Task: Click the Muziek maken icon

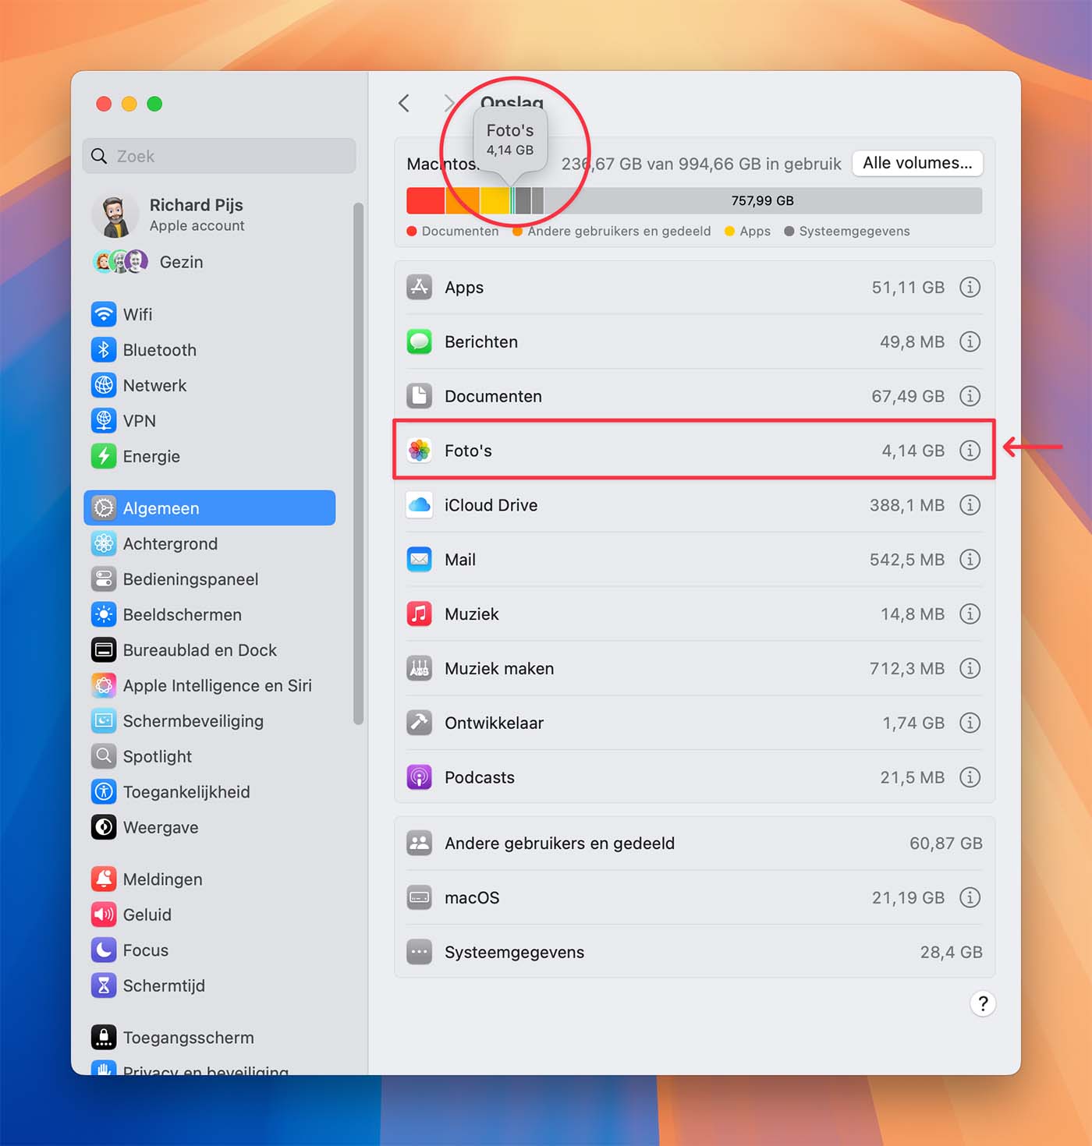Action: (x=419, y=668)
